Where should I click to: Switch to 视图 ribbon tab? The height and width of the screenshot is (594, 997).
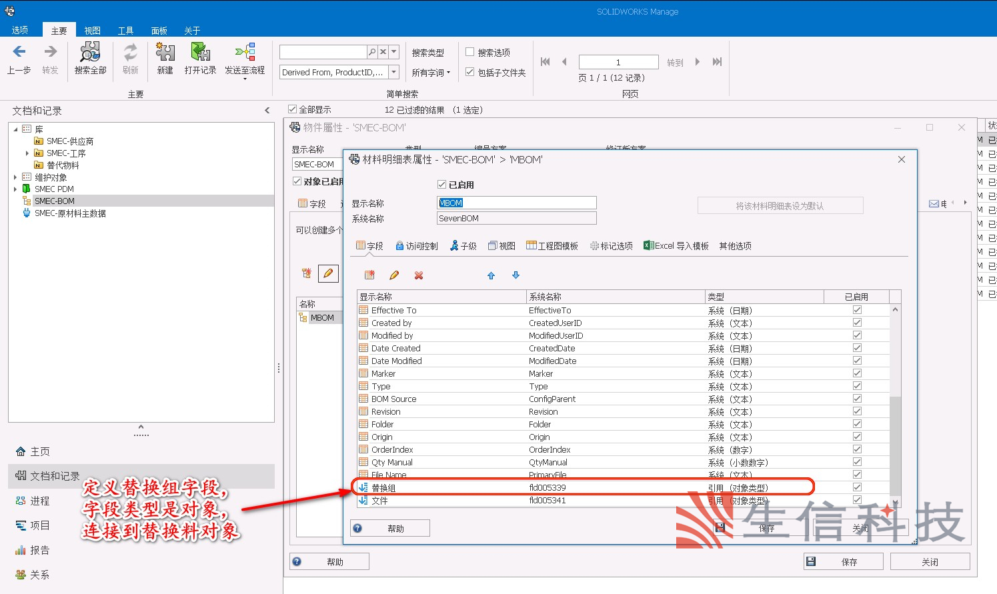92,31
